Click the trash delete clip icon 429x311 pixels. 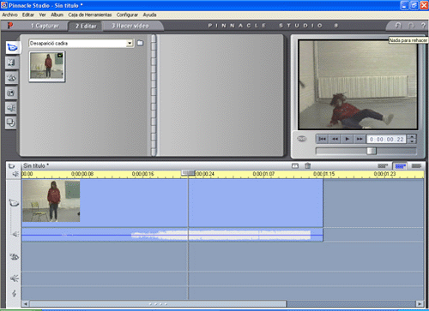pyautogui.click(x=308, y=165)
